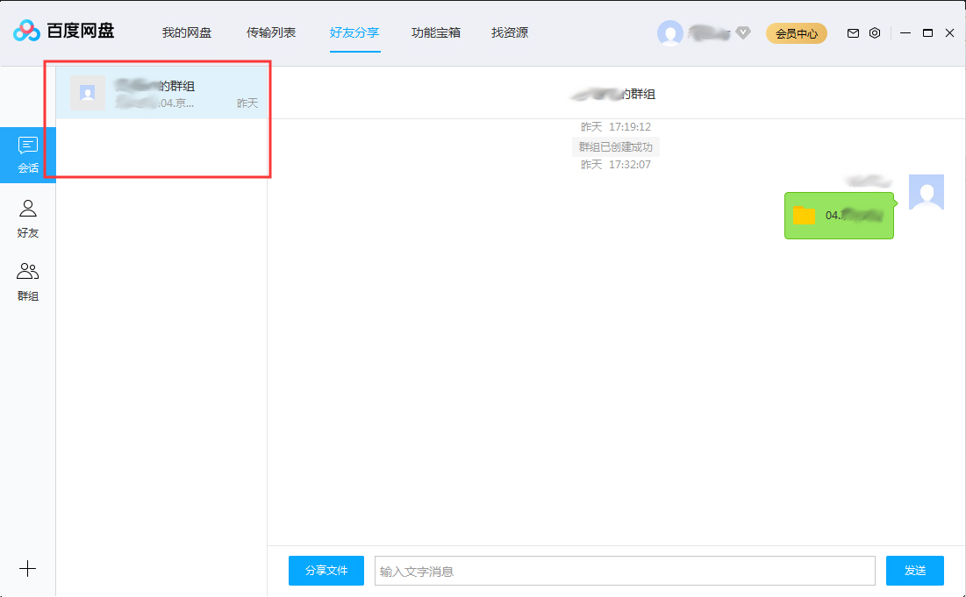This screenshot has height=597, width=966.
Task: Switch to the 传输列表 tab
Action: pos(270,32)
